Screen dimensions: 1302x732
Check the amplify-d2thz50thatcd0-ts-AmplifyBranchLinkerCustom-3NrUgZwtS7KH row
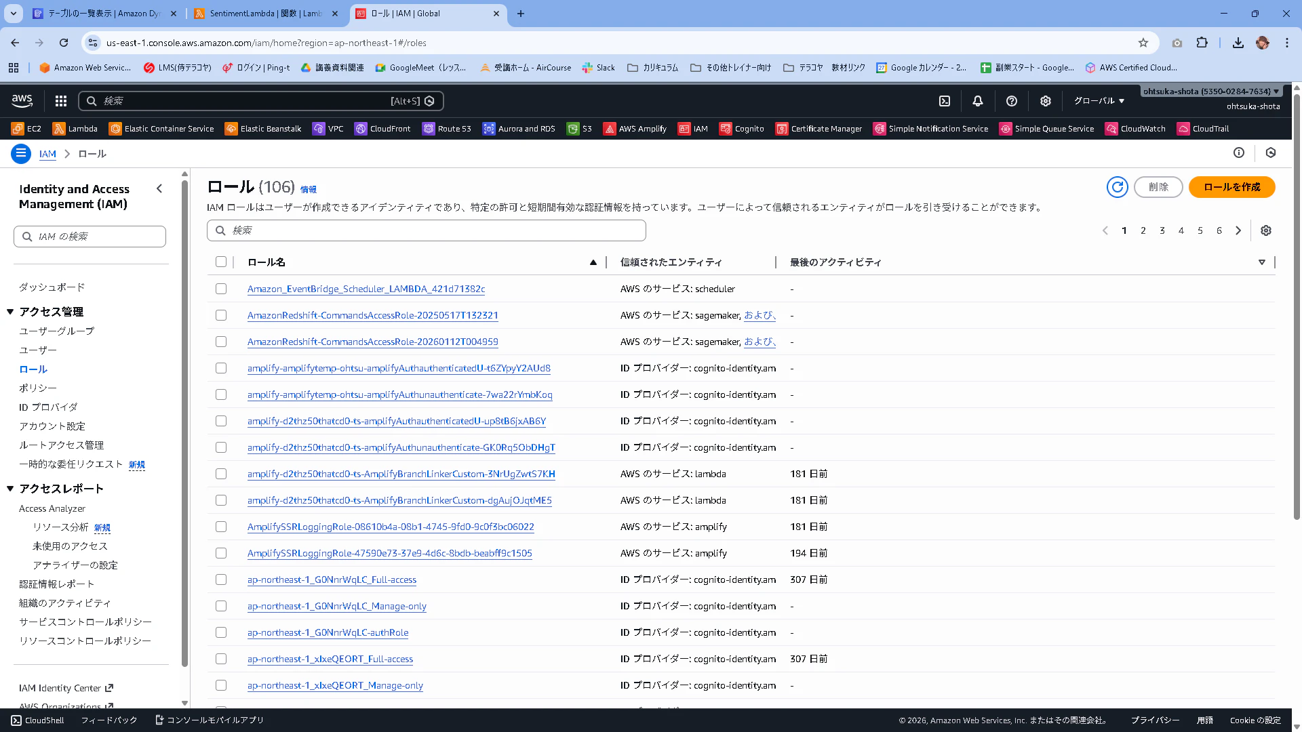[x=221, y=474]
